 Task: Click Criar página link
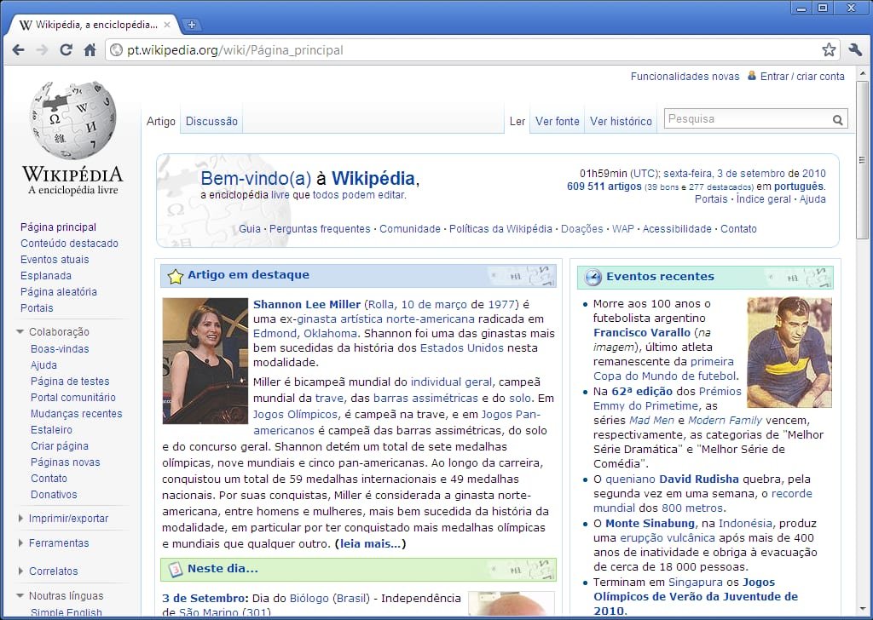coord(60,445)
